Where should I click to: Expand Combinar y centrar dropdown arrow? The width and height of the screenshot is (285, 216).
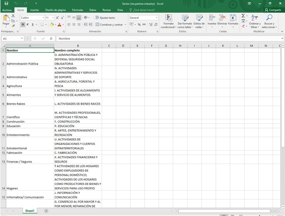point(125,25)
